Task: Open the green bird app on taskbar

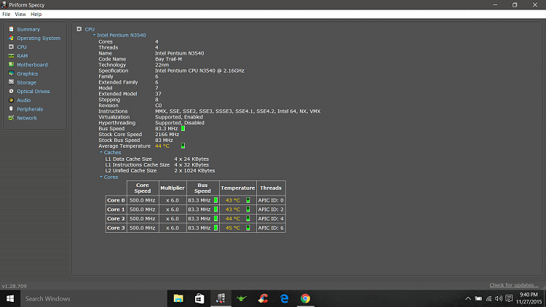Action: pyautogui.click(x=242, y=299)
